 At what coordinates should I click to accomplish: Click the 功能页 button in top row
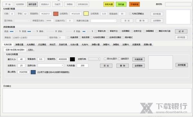58,4
